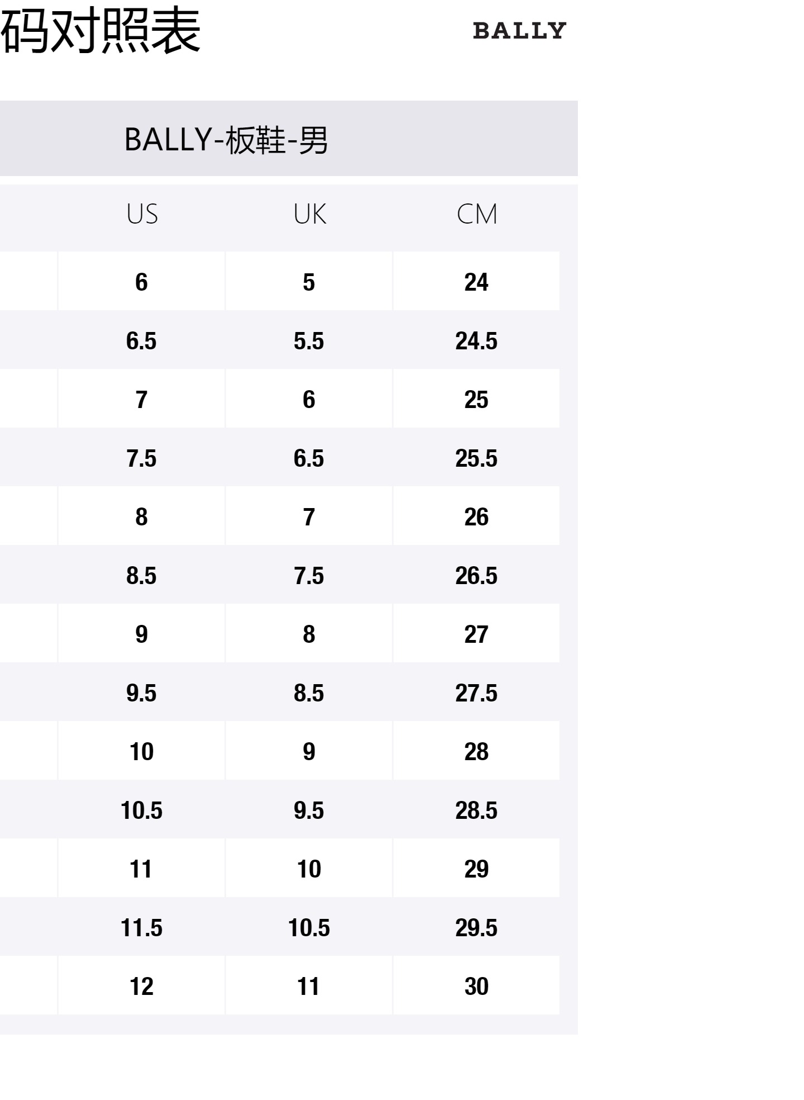Click the 29.5 CM size cell

(476, 927)
